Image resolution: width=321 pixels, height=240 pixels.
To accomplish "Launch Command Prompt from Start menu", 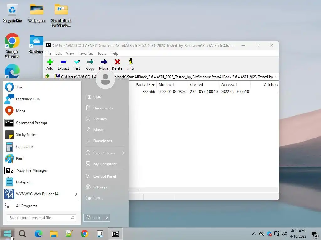I will [x=42, y=122].
